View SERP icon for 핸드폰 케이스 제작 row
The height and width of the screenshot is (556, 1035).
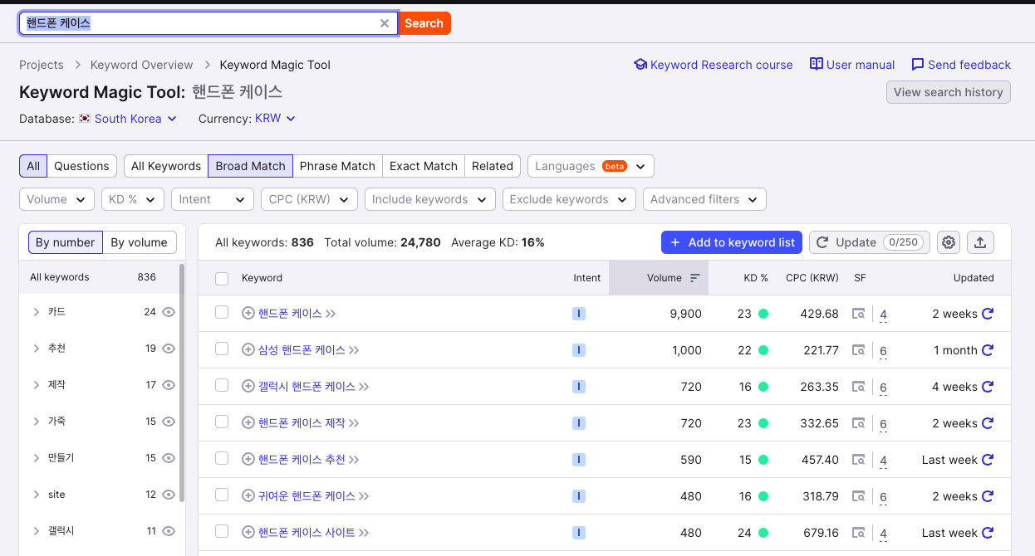click(859, 423)
